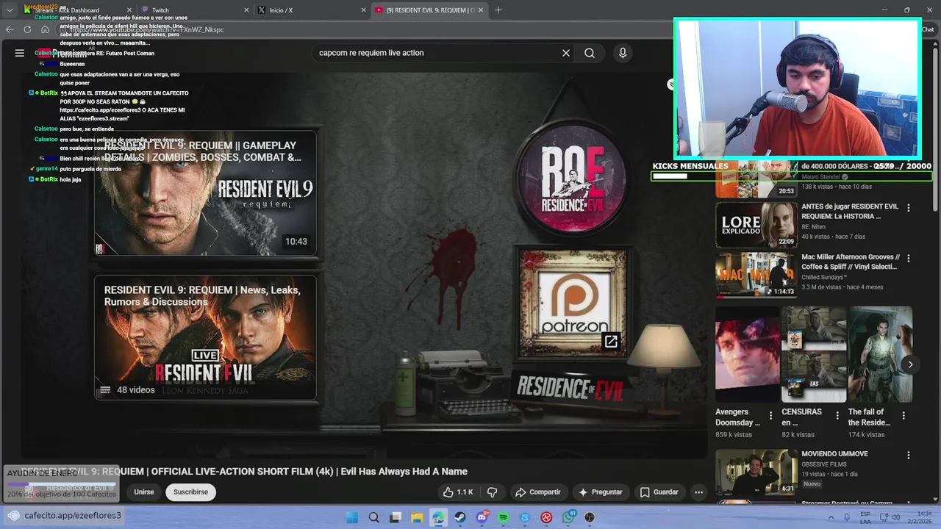Screen dimensions: 941x529
Task: Start voice search with microphone icon
Action: pyautogui.click(x=623, y=53)
